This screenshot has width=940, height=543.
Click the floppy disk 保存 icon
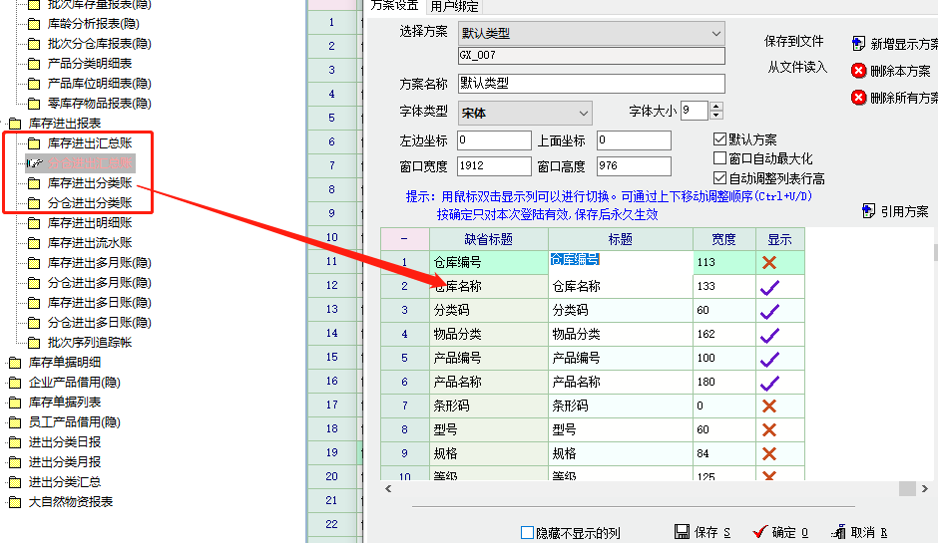tap(683, 532)
